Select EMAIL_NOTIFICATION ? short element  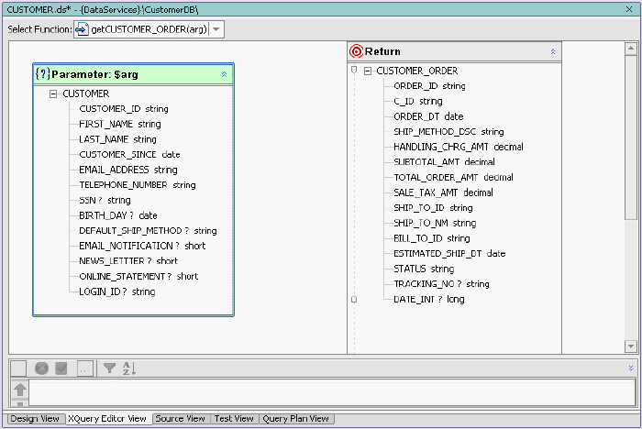click(x=142, y=246)
